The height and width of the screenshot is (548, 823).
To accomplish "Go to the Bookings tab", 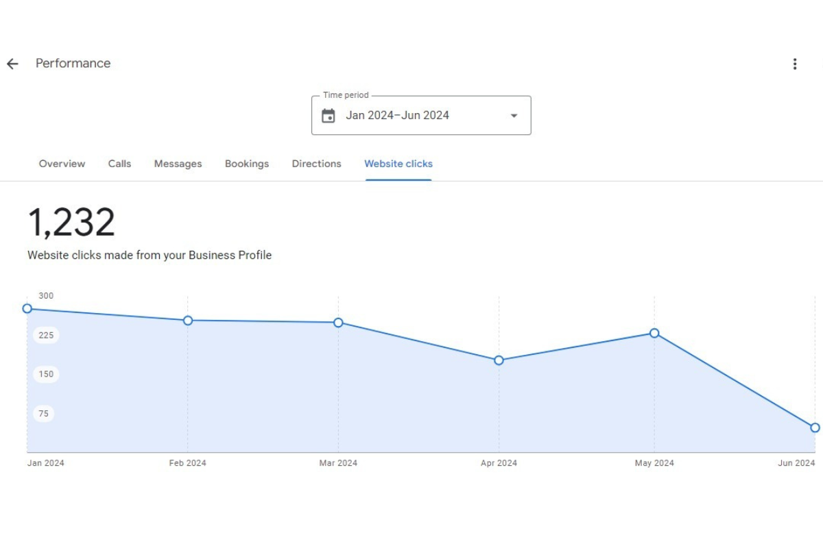I will (x=247, y=164).
